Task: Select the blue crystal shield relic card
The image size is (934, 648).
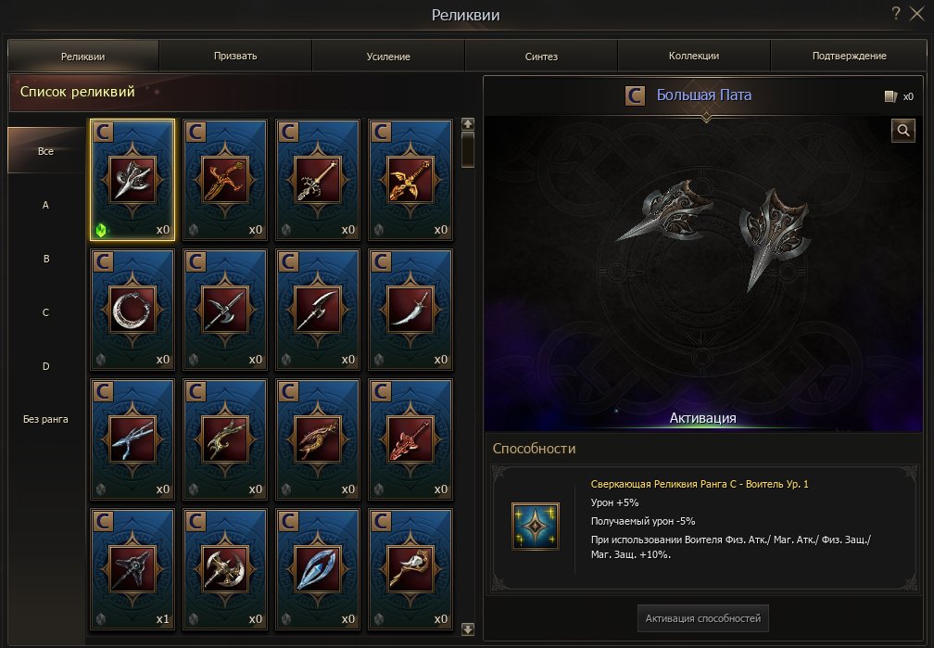Action: [x=318, y=569]
